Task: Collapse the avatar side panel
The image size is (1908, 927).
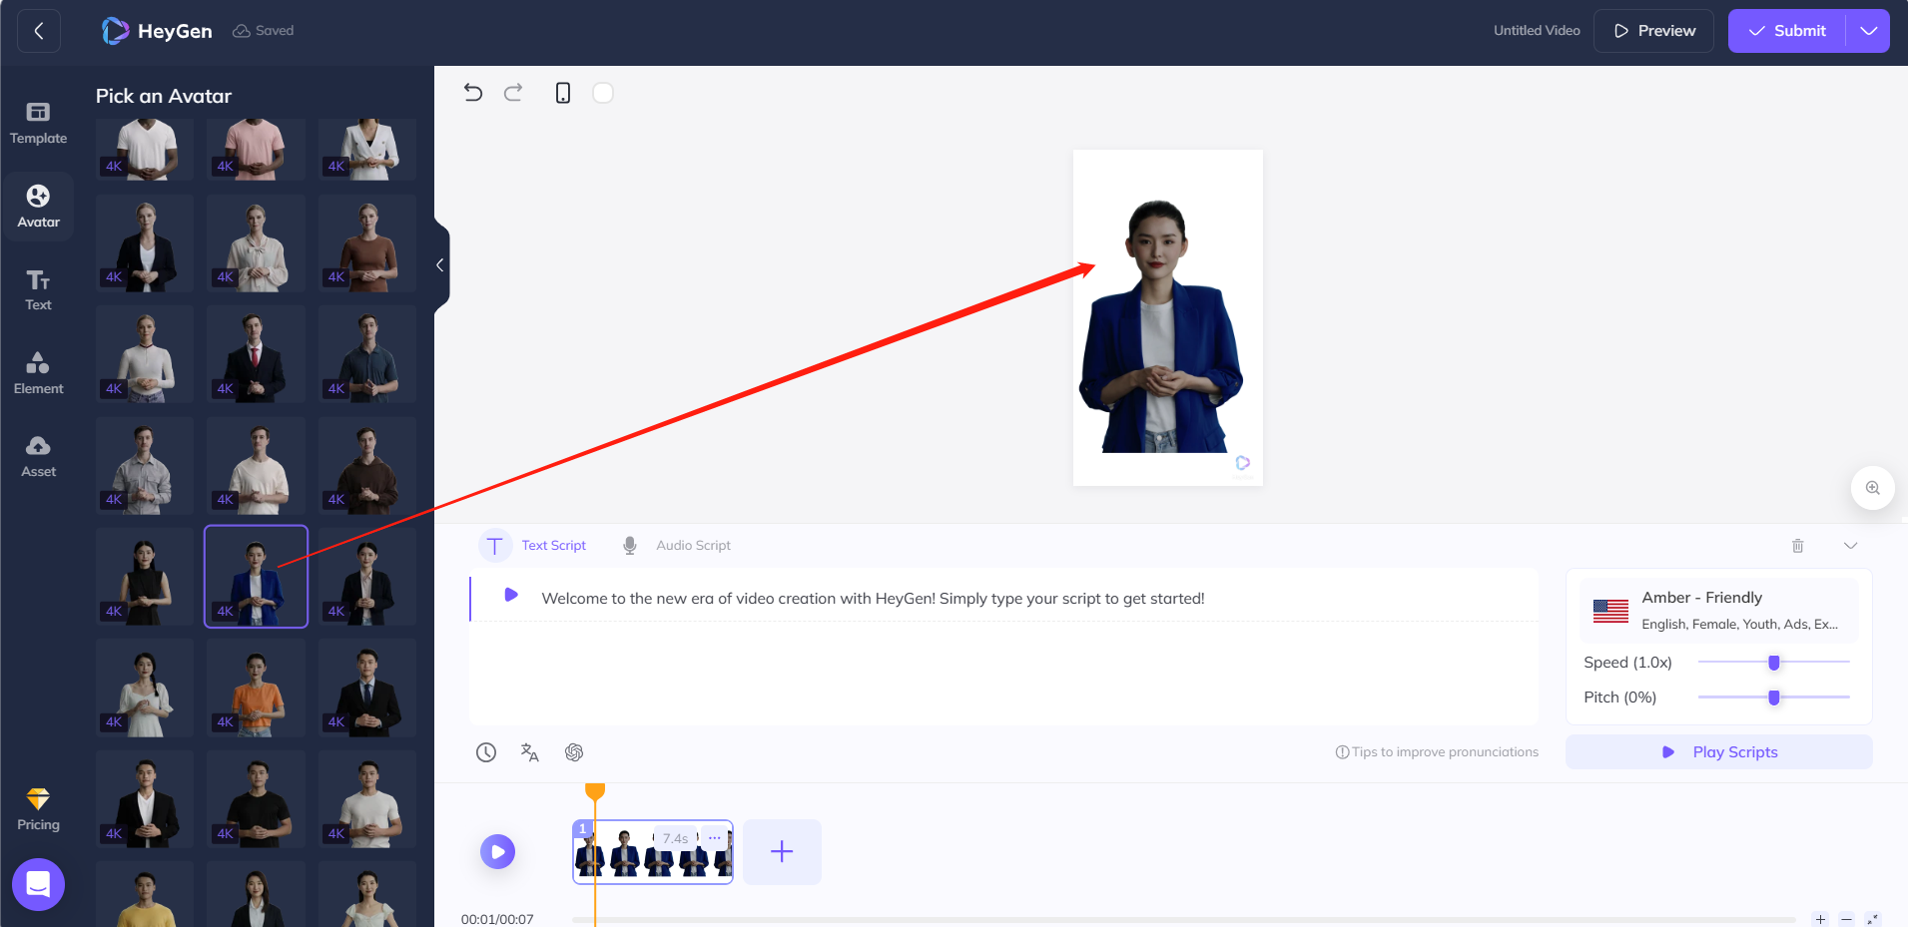Action: [440, 265]
